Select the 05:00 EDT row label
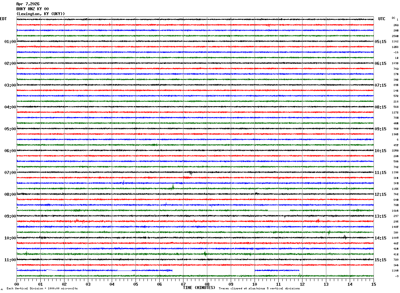The width and height of the screenshot is (400, 293). [x=10, y=129]
